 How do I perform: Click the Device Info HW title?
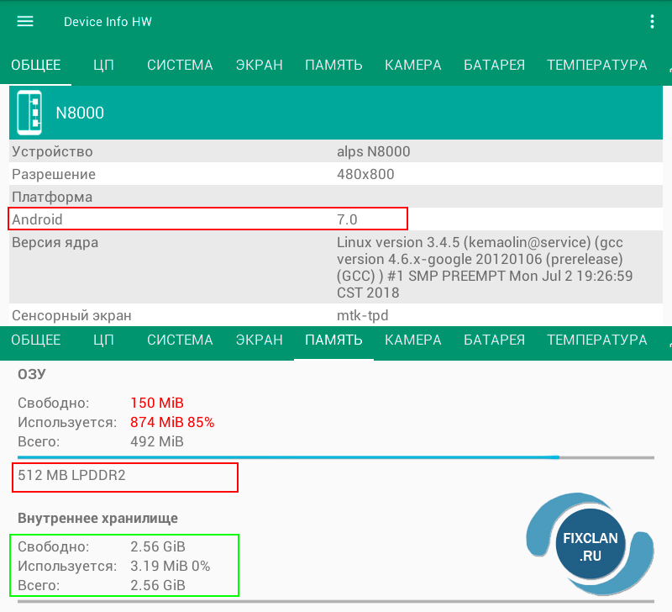(x=108, y=21)
